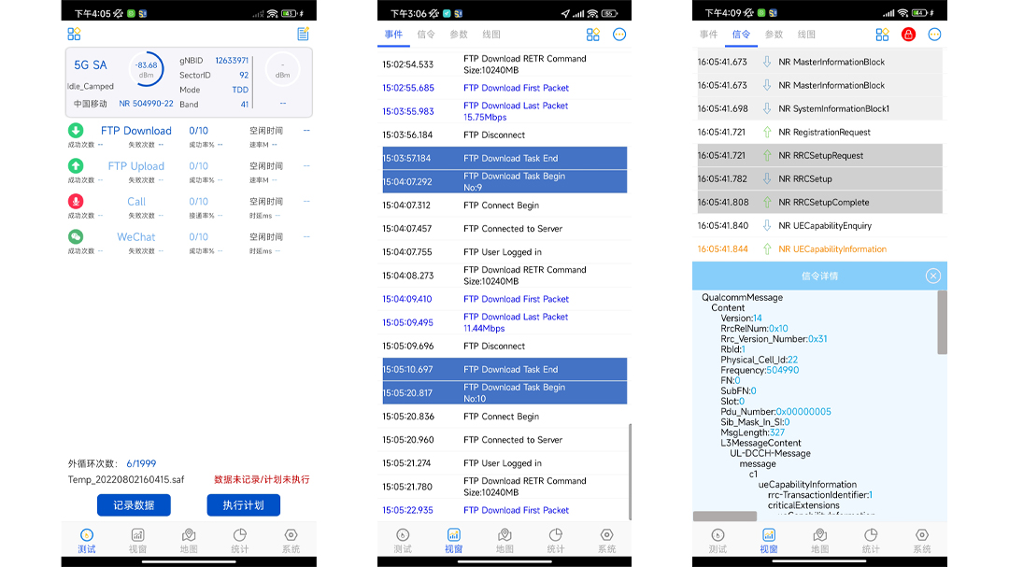
Task: Tap the FTP Upload green arrow icon
Action: tap(76, 166)
